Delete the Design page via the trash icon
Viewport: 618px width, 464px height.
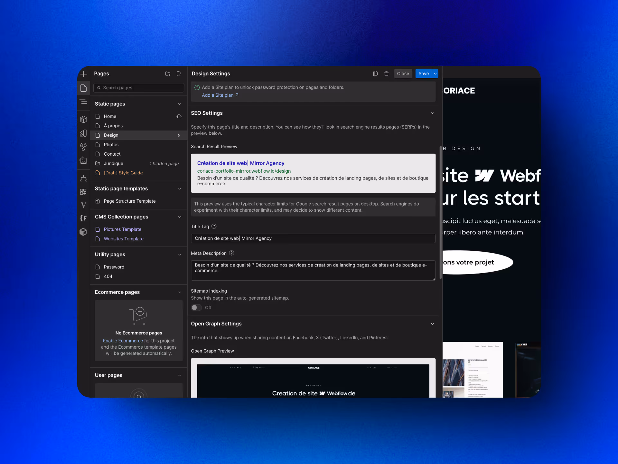click(x=386, y=73)
